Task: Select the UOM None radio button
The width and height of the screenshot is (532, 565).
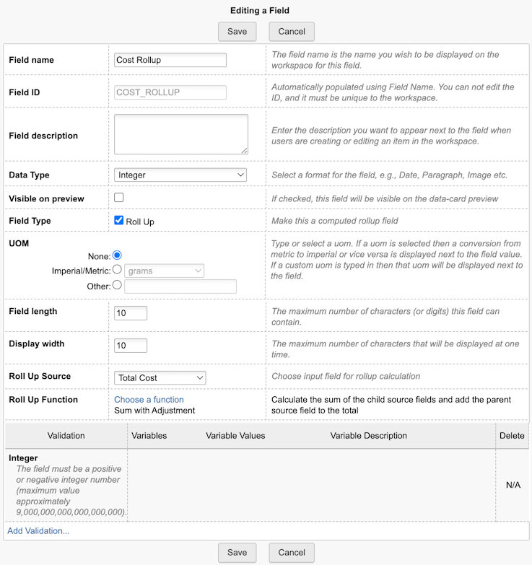Action: [117, 255]
